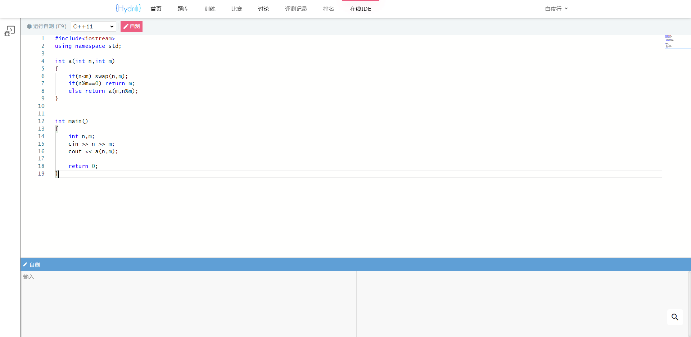Expand the 白夜行 user menu
The image size is (691, 337).
pyautogui.click(x=556, y=9)
